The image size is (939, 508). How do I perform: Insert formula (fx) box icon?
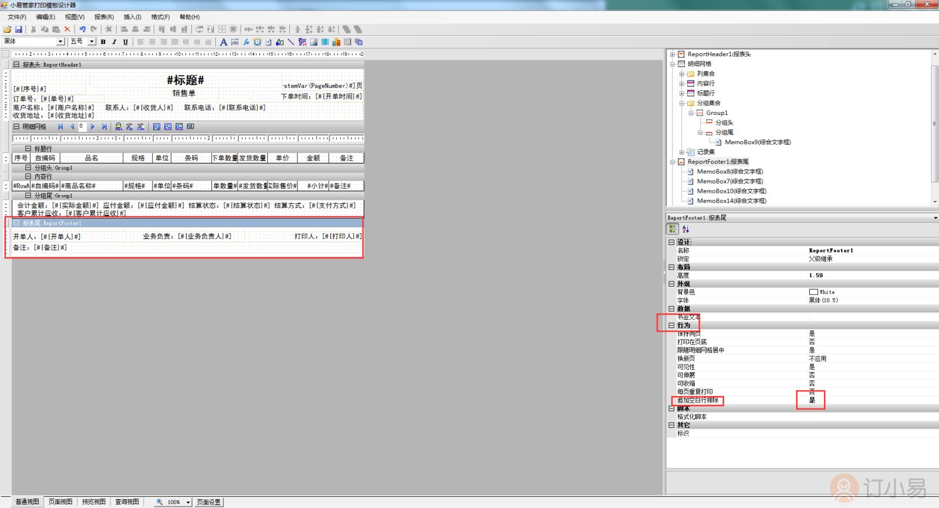(246, 42)
